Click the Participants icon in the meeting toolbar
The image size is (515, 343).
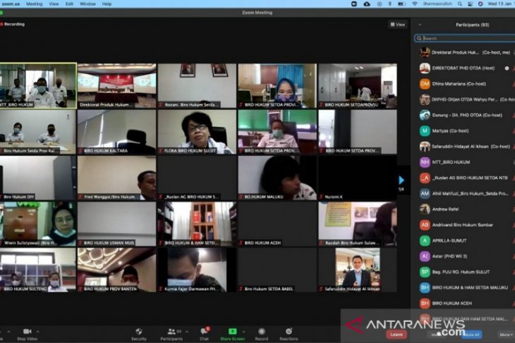tap(171, 332)
